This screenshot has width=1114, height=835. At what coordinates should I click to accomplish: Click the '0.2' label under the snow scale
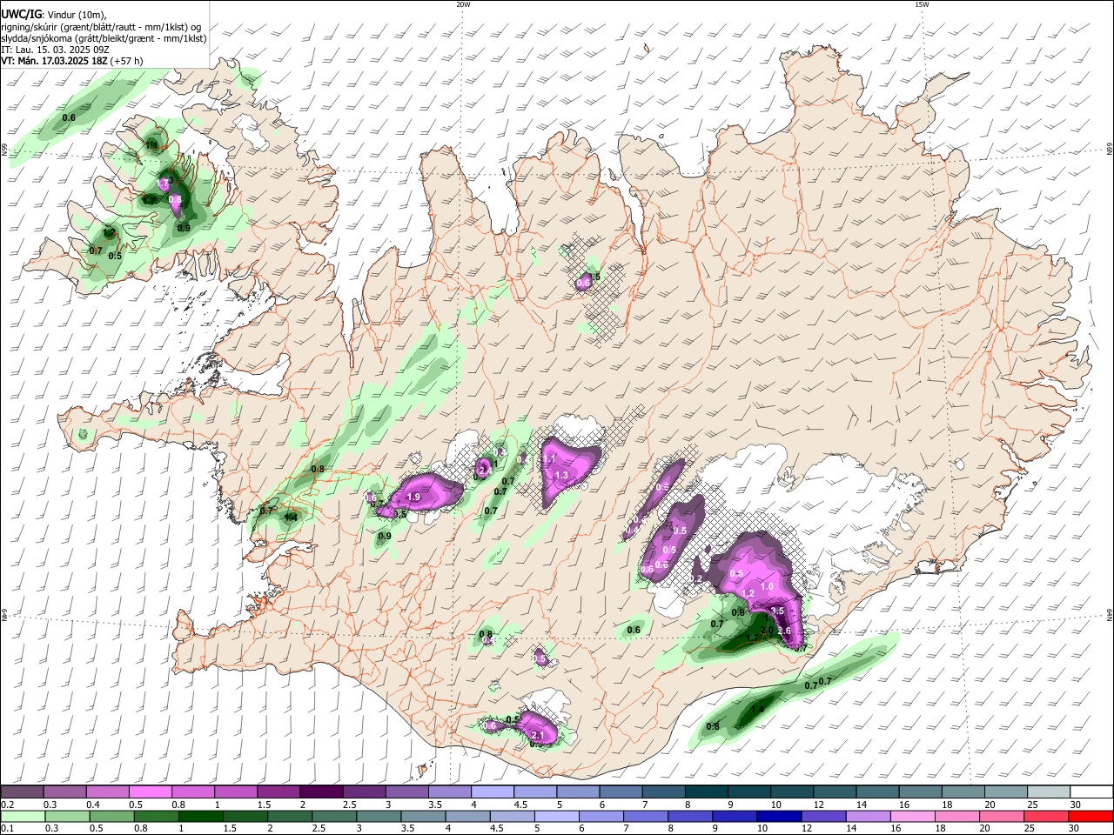tap(6, 805)
